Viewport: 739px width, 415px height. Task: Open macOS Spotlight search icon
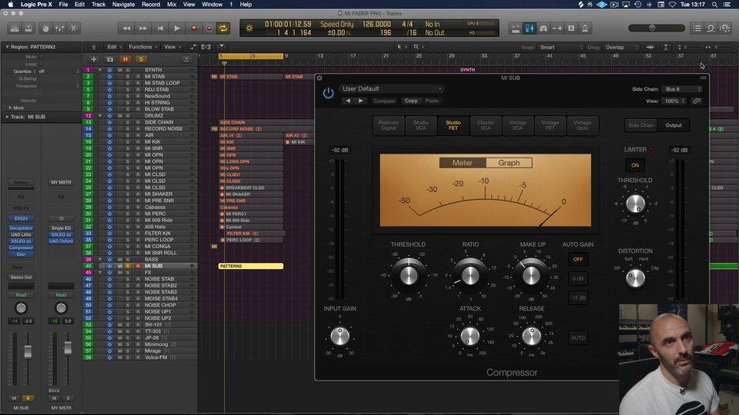coord(714,5)
